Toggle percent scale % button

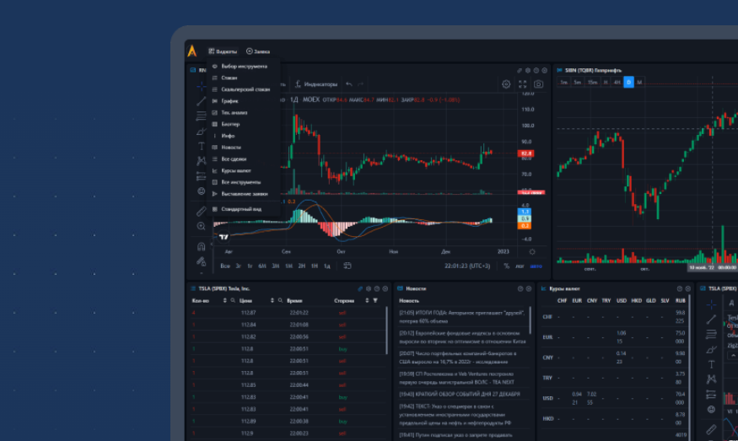tap(506, 266)
